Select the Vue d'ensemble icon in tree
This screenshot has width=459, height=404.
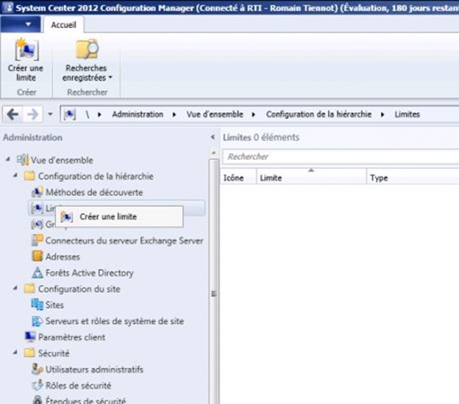pyautogui.click(x=23, y=160)
